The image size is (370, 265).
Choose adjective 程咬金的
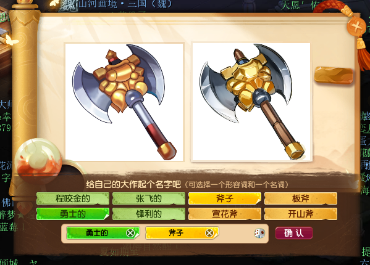(73, 198)
